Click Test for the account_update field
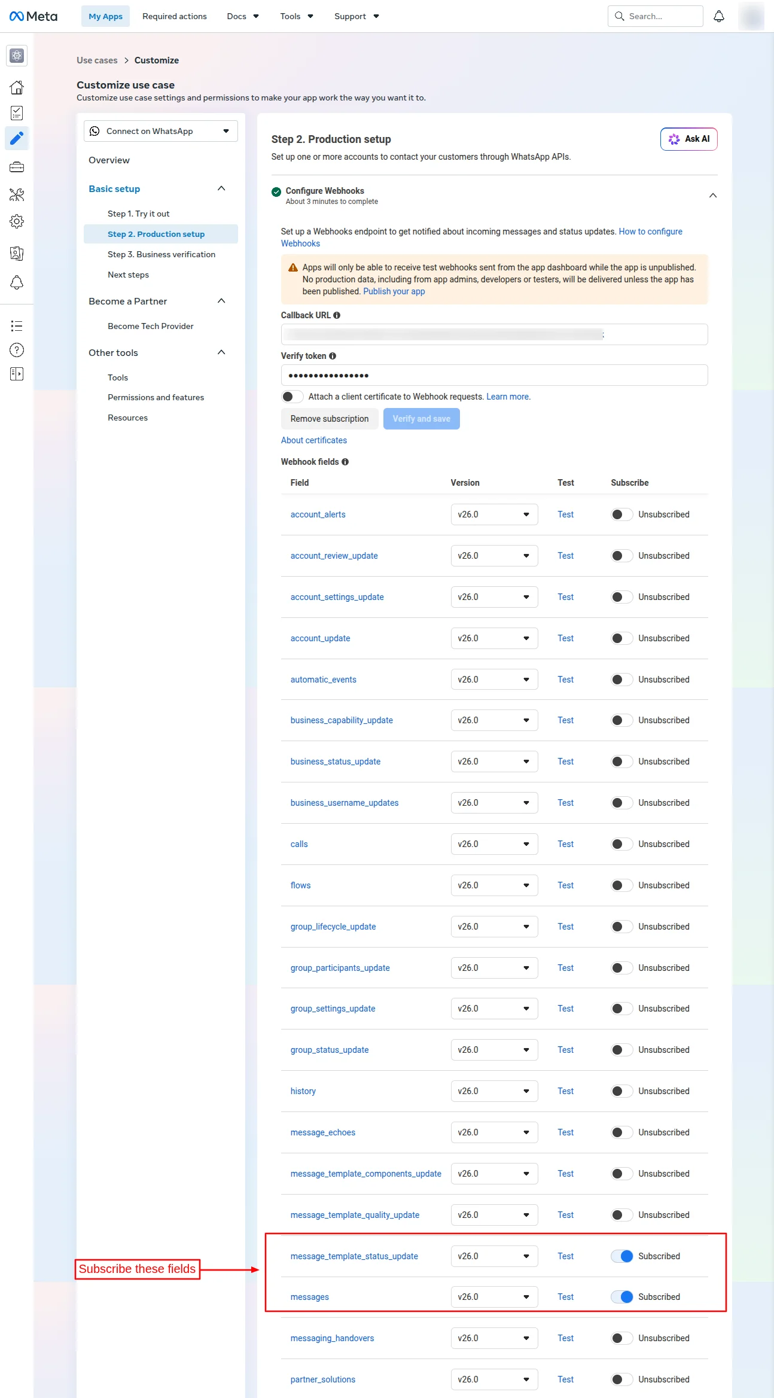774x1398 pixels. (565, 638)
